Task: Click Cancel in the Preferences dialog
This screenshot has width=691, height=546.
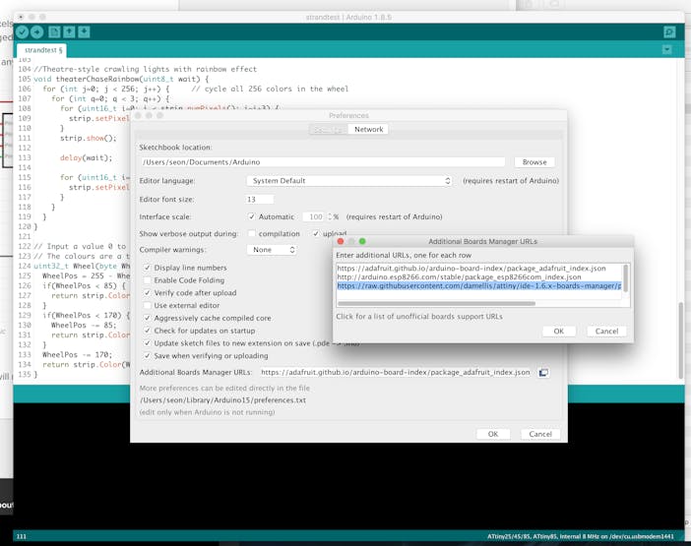Action: tap(540, 434)
